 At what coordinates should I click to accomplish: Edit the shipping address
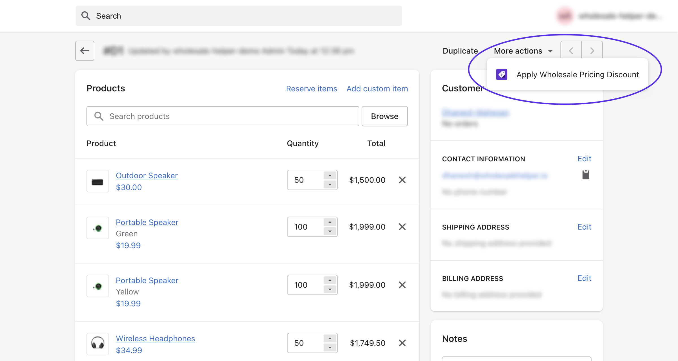tap(584, 227)
